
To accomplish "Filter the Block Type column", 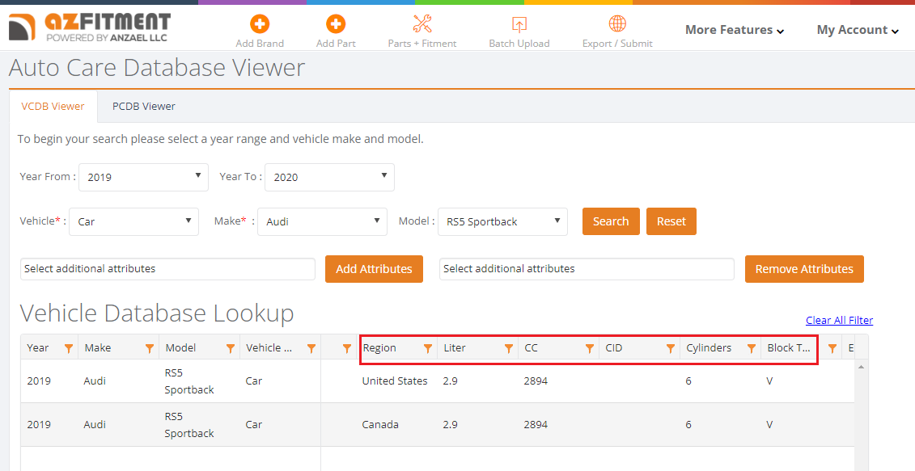I will (832, 348).
